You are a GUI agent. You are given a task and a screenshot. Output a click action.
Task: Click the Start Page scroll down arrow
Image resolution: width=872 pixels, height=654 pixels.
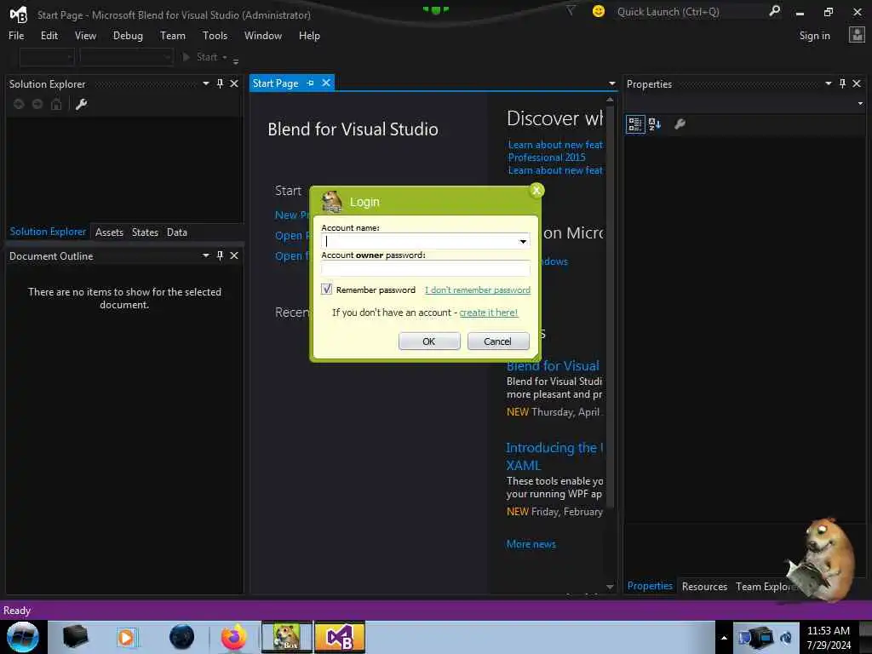610,587
